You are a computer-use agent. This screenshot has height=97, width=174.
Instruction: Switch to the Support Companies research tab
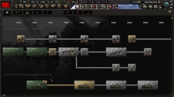(17, 13)
